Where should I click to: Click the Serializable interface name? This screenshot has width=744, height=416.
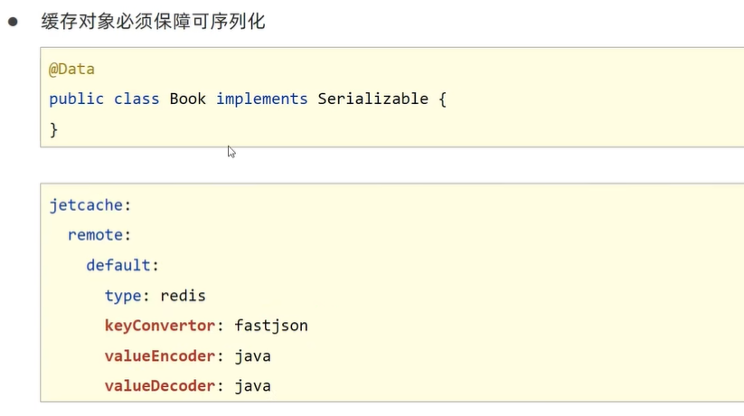[x=372, y=99]
